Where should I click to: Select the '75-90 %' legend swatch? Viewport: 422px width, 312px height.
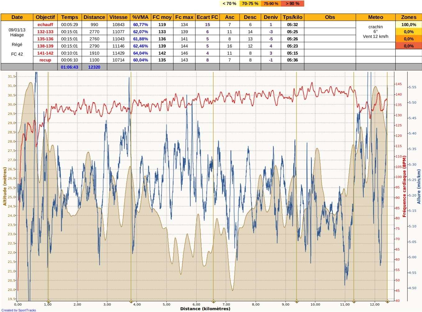271,3
